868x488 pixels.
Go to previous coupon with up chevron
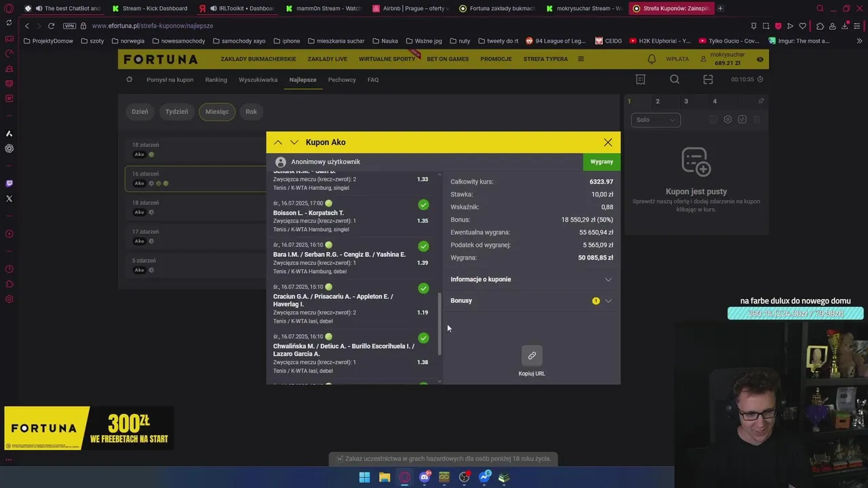(x=278, y=142)
